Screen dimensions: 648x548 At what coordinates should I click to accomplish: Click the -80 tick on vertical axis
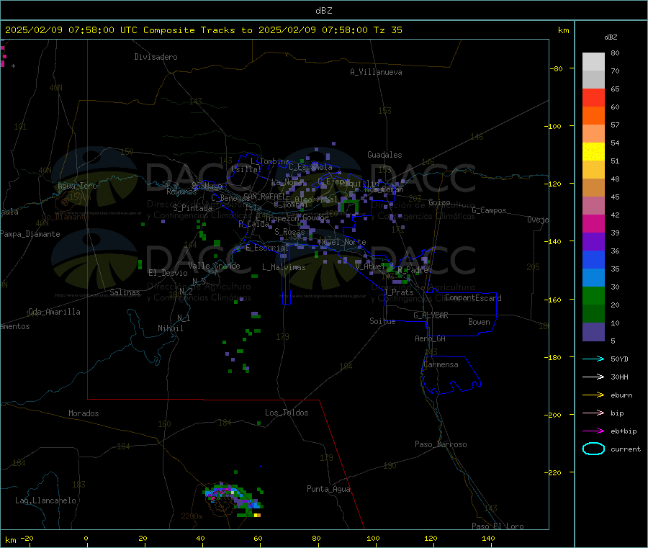pyautogui.click(x=557, y=68)
